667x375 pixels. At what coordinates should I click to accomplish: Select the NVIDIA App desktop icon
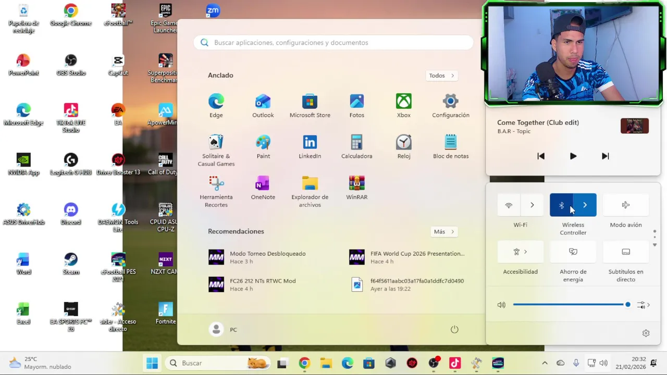(x=23, y=164)
